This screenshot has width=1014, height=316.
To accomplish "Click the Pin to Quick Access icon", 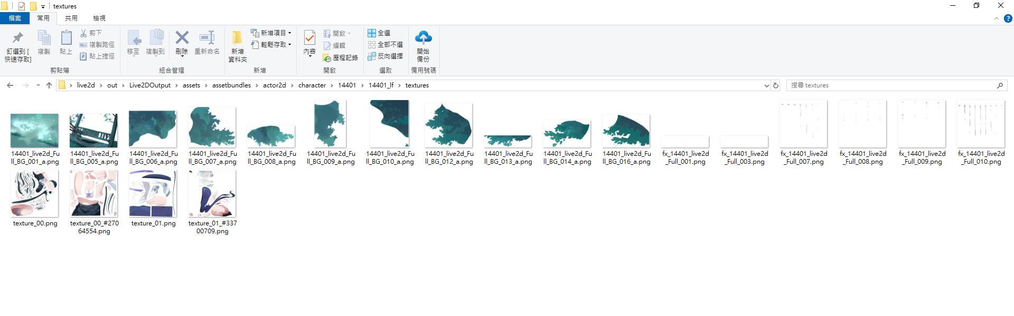I will point(18,38).
